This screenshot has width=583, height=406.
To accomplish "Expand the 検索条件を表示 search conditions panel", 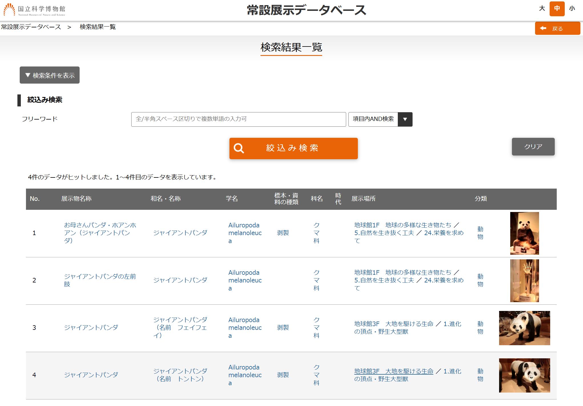I will point(50,75).
